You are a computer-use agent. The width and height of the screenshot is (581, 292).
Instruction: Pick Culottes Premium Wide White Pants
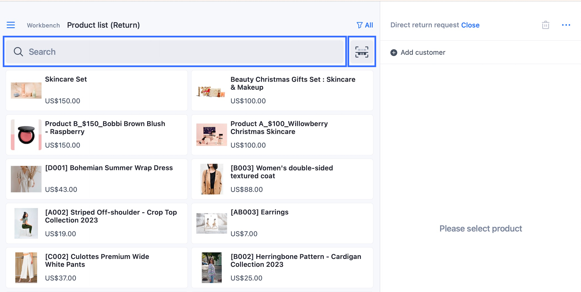[97, 268]
